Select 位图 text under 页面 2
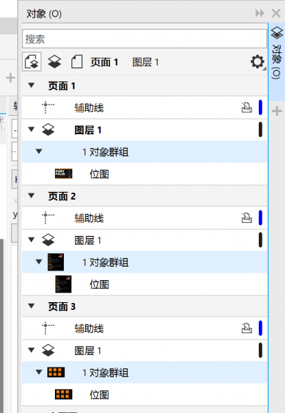Image resolution: width=285 pixels, height=413 pixels. coord(100,284)
